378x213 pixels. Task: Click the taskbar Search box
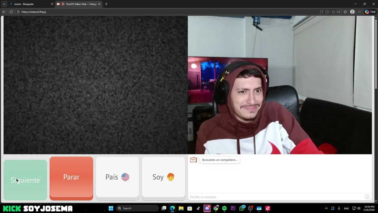[x=138, y=208]
